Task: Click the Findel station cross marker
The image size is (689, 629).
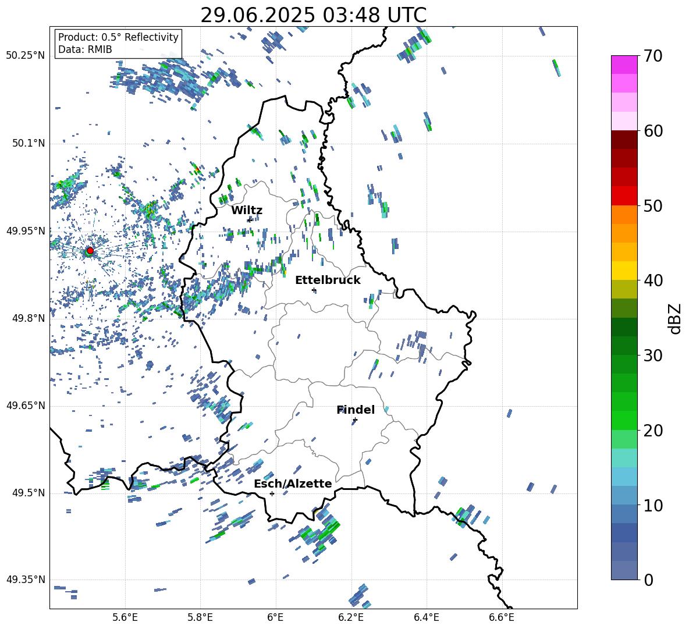Action: coord(355,420)
